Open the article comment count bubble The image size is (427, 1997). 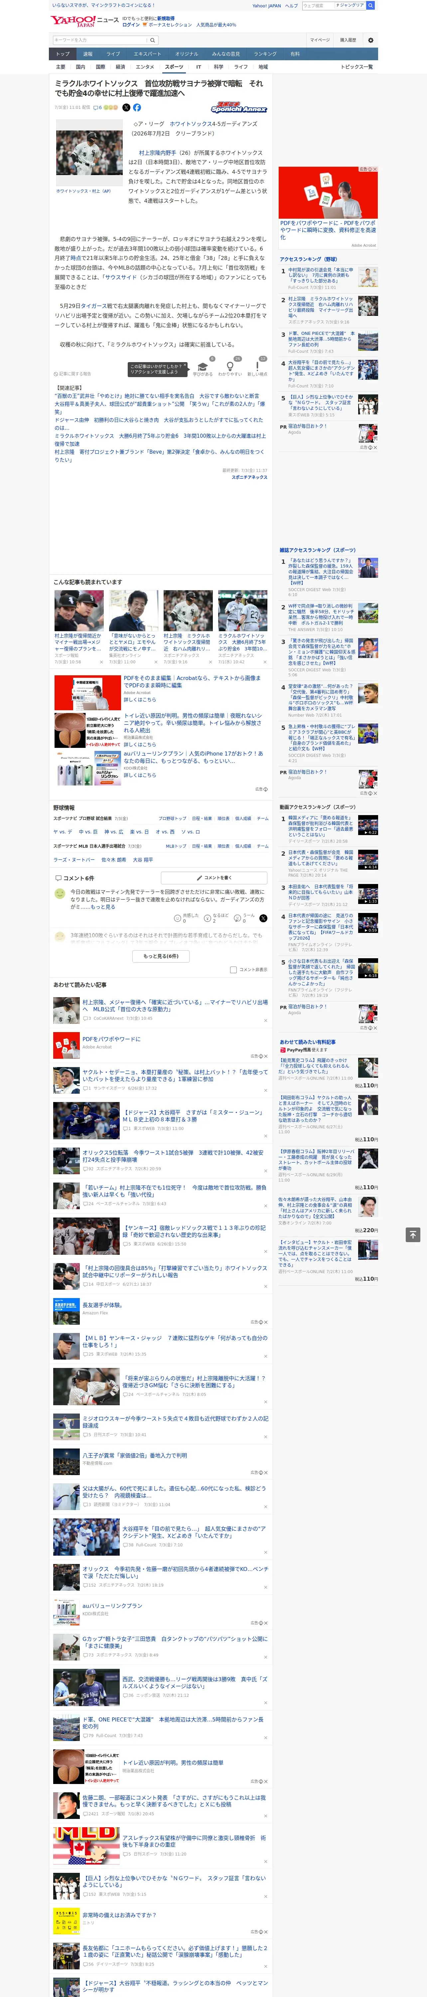point(98,108)
